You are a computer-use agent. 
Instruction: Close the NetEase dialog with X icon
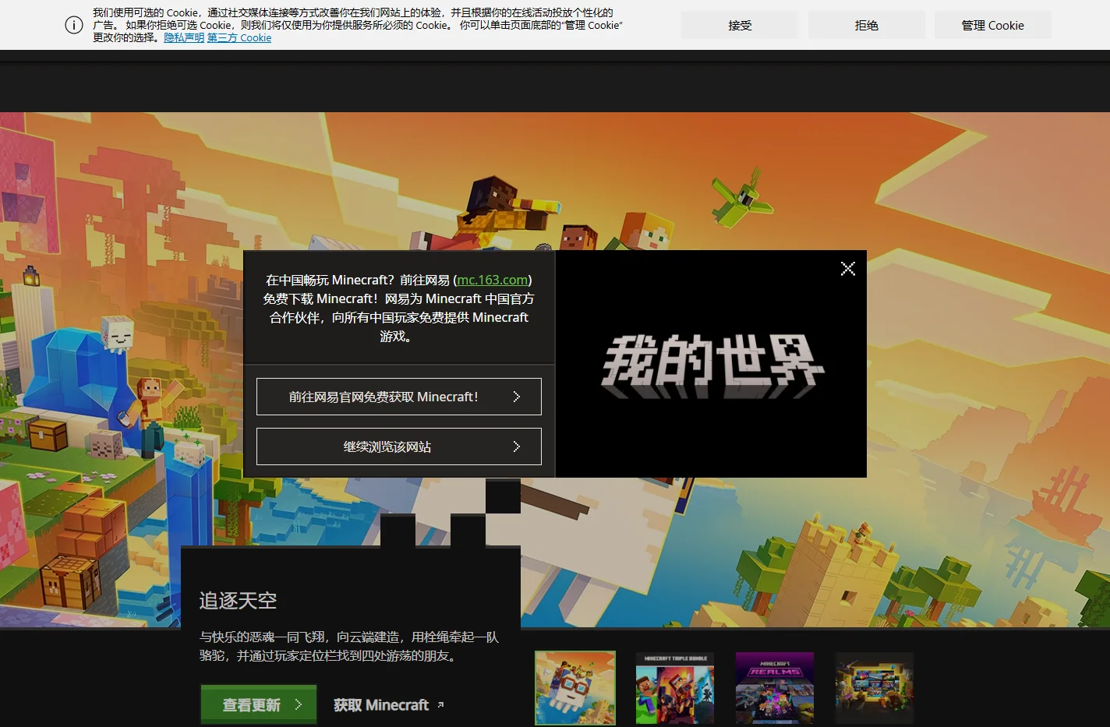tap(848, 269)
